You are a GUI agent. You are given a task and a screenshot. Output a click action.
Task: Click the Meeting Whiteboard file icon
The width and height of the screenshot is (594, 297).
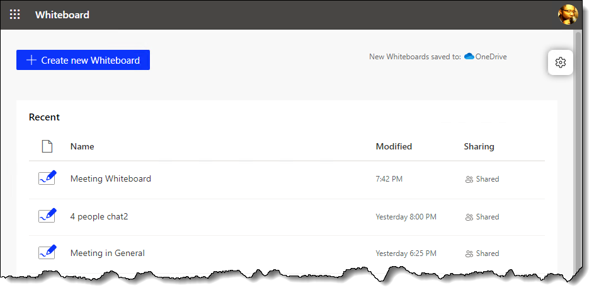coord(47,178)
